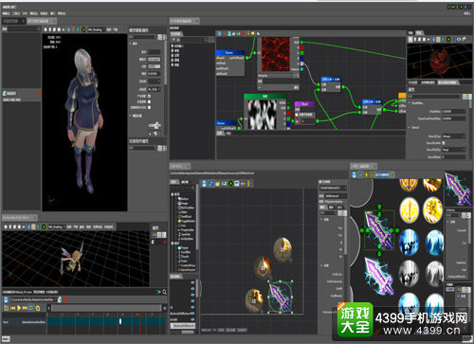This screenshot has height=344, width=474.
Task: Open the Shading dropdown above the character model viewport
Action: [96, 29]
